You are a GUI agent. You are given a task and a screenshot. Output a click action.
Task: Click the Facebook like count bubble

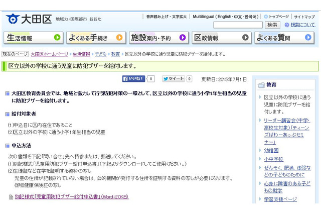coord(151,79)
